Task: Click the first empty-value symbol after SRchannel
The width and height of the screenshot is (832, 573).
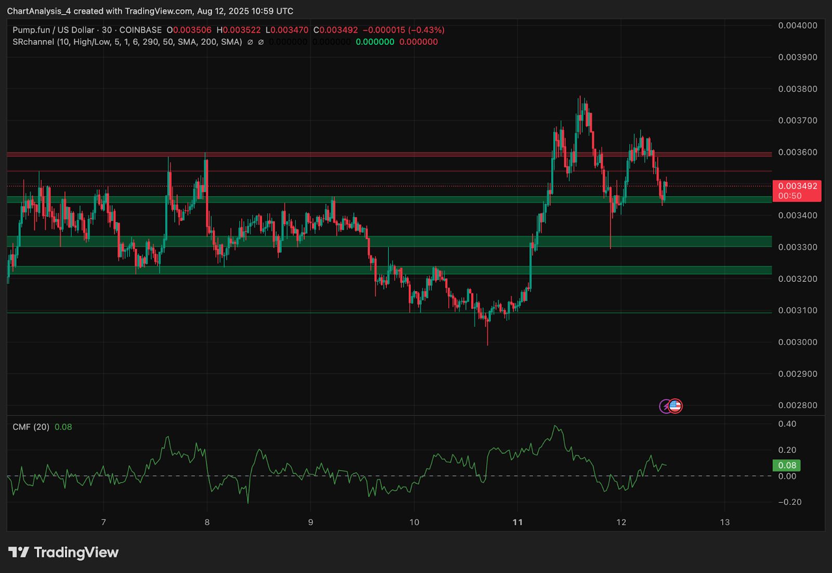Action: point(250,42)
